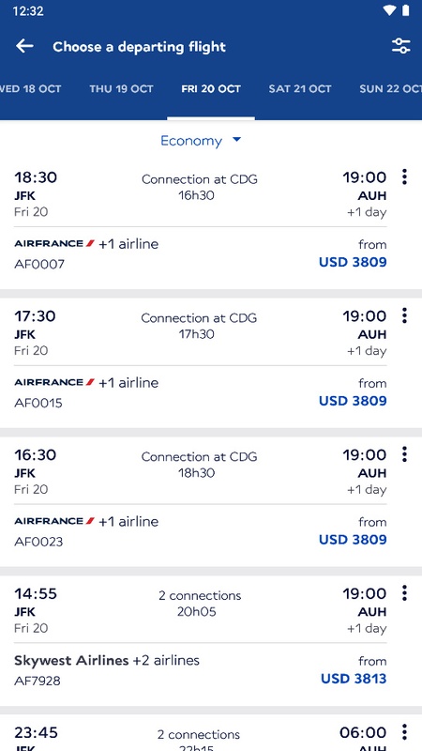This screenshot has width=422, height=751.
Task: Open the 14:55 two-connections flight card
Action: coord(211,641)
